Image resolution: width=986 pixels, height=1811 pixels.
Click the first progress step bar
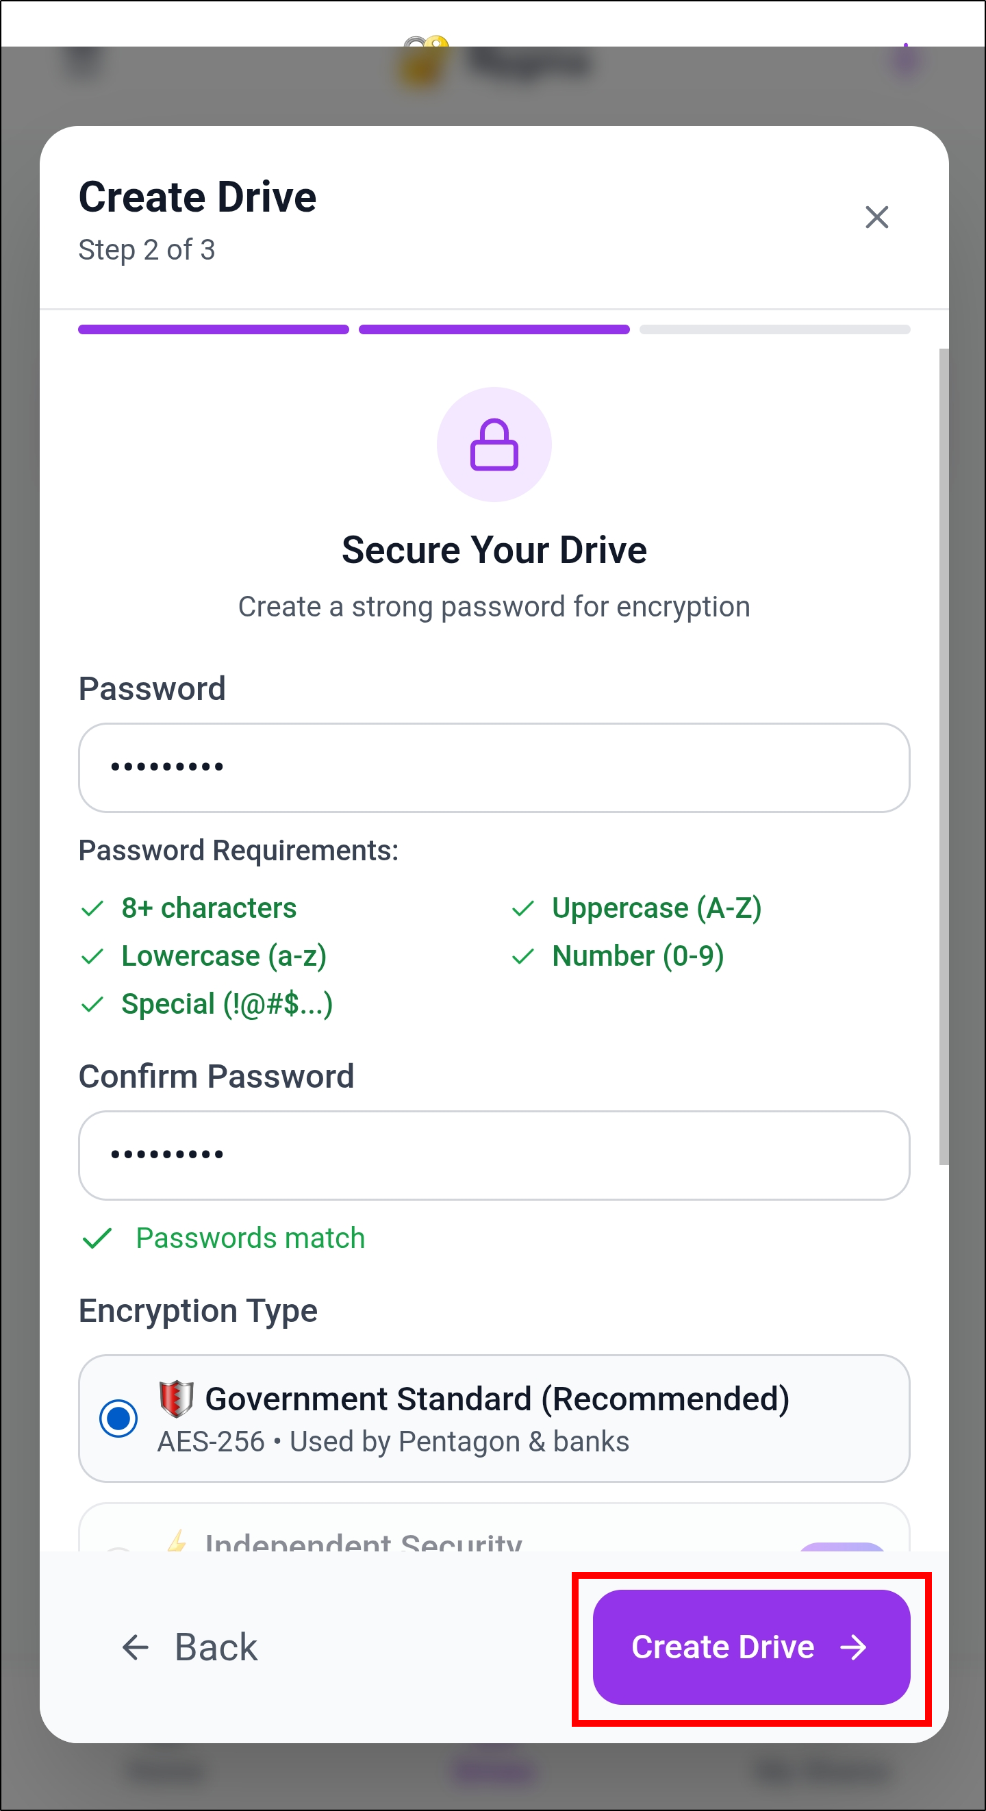214,329
